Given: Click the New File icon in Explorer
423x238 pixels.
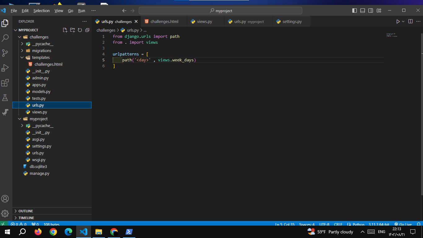Looking at the screenshot, I should tap(65, 30).
